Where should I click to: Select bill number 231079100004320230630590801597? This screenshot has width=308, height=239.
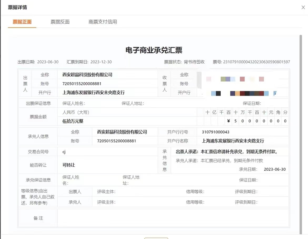[x=256, y=62]
